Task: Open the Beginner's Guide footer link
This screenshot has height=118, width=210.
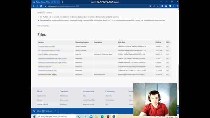Action: click(x=89, y=104)
